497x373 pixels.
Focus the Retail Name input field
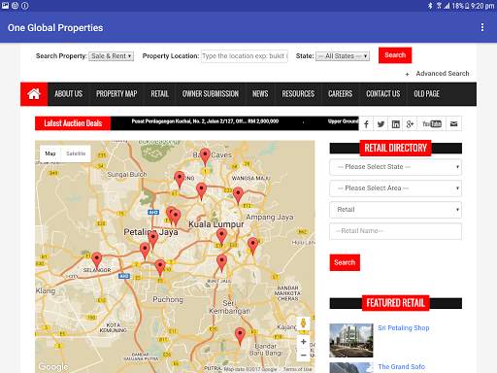pyautogui.click(x=395, y=231)
